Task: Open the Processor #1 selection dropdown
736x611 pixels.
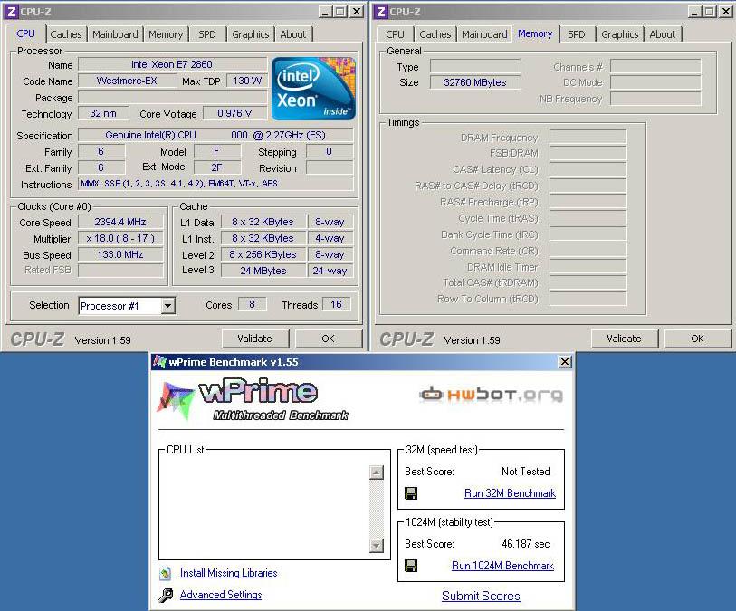Action: [x=167, y=306]
